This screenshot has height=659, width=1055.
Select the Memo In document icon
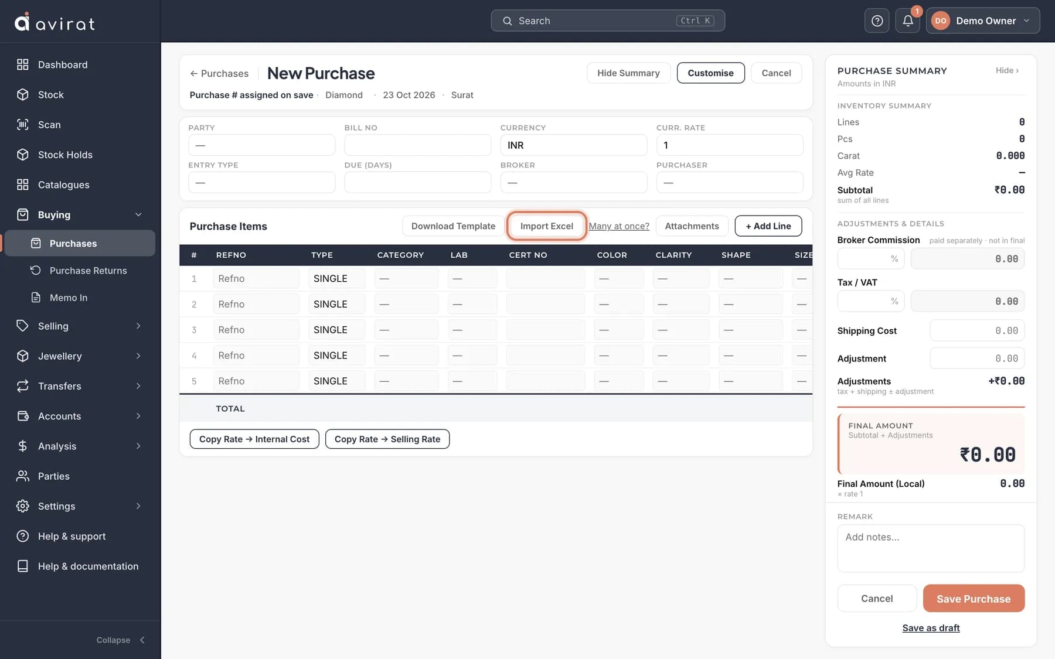point(36,298)
